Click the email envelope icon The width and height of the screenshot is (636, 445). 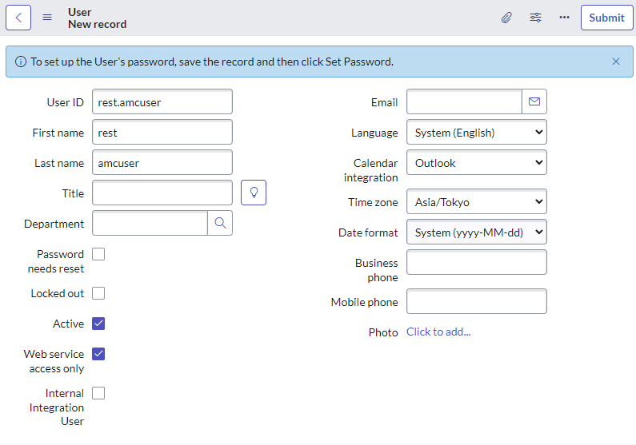(534, 102)
